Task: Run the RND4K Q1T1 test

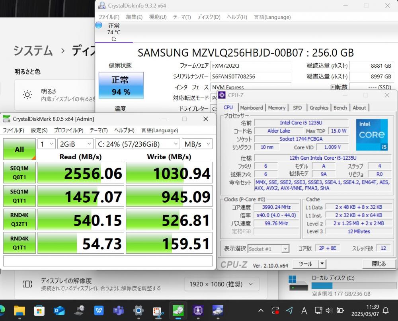Action: pyautogui.click(x=19, y=243)
